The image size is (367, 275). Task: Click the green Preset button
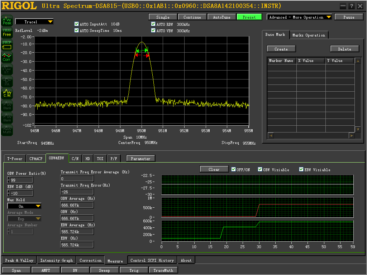click(249, 17)
